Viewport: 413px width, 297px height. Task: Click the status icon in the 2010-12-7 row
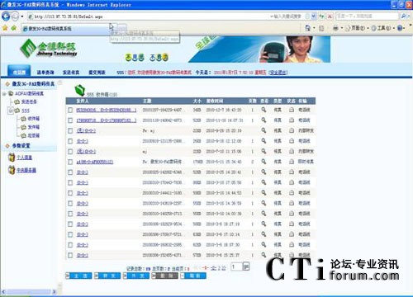(292, 110)
